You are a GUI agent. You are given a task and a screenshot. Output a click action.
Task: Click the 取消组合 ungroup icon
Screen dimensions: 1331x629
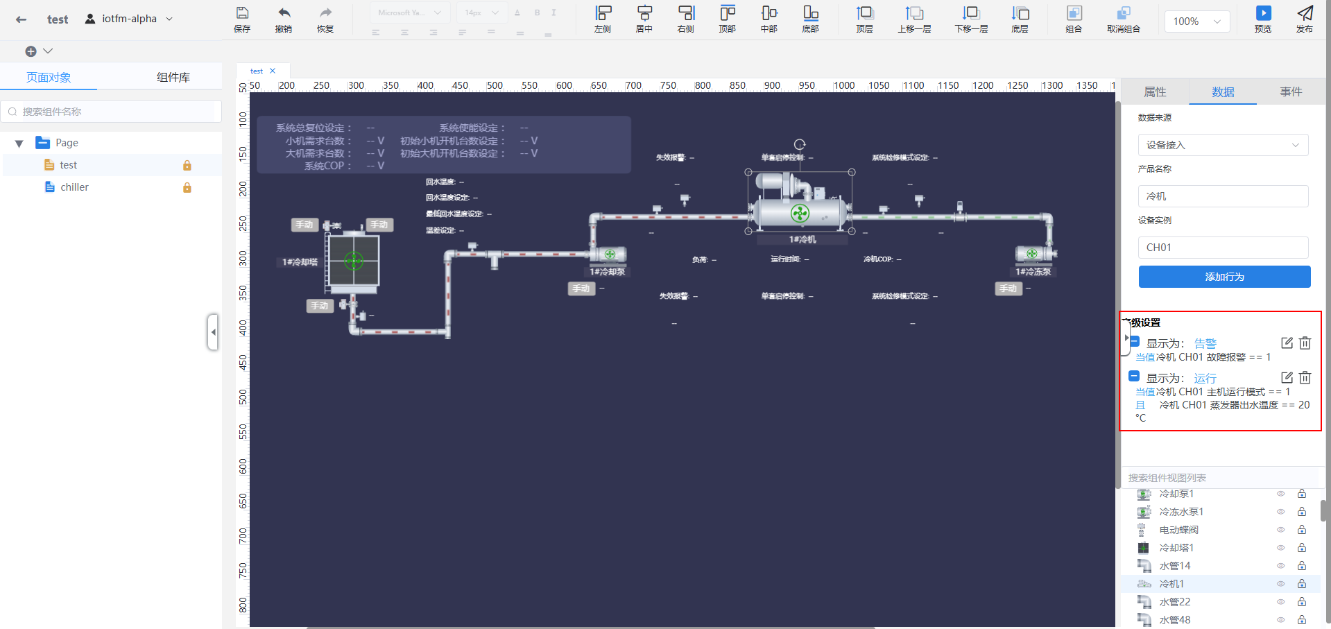[x=1124, y=13]
